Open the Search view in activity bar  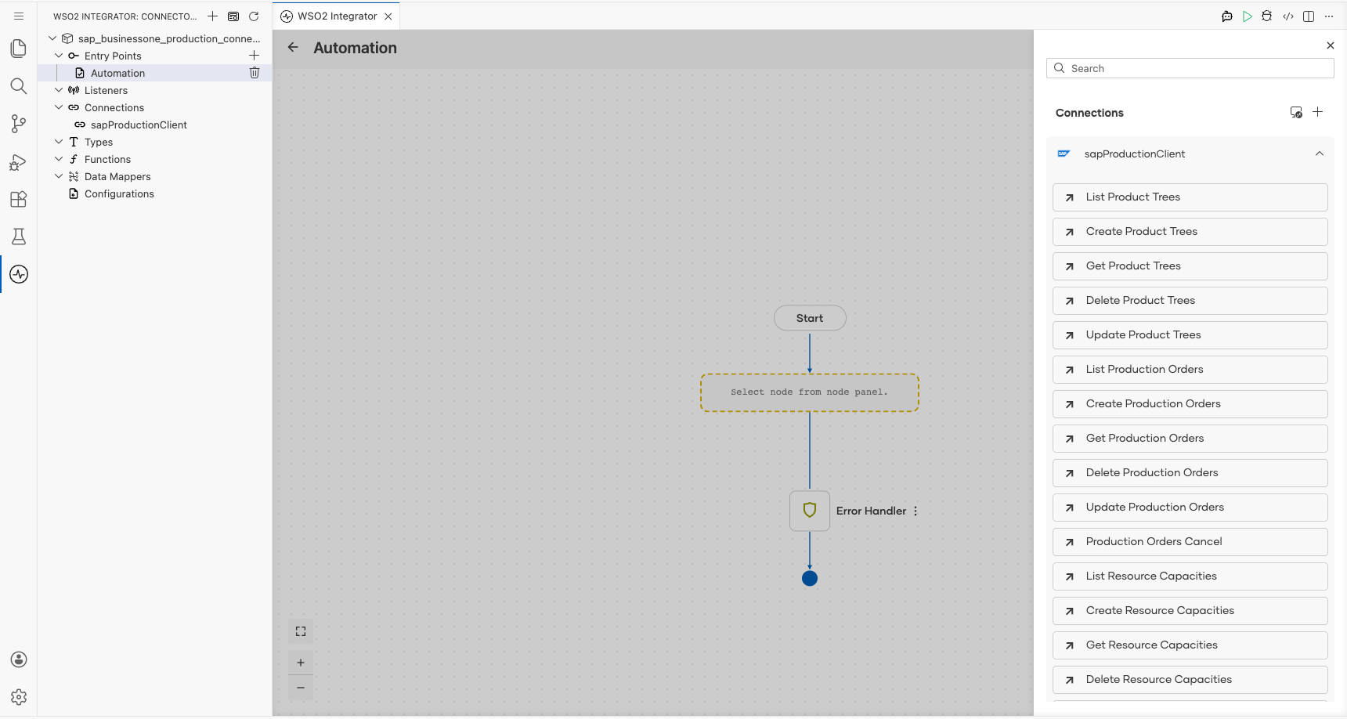[19, 86]
